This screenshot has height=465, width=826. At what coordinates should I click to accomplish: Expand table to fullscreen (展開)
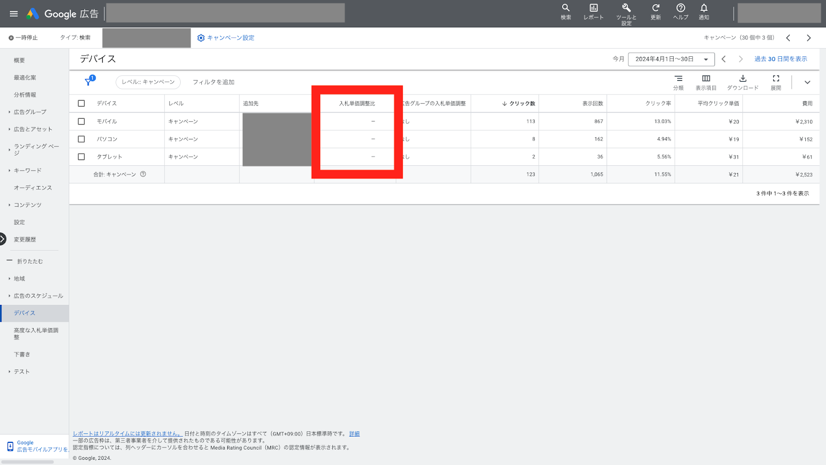click(x=776, y=82)
